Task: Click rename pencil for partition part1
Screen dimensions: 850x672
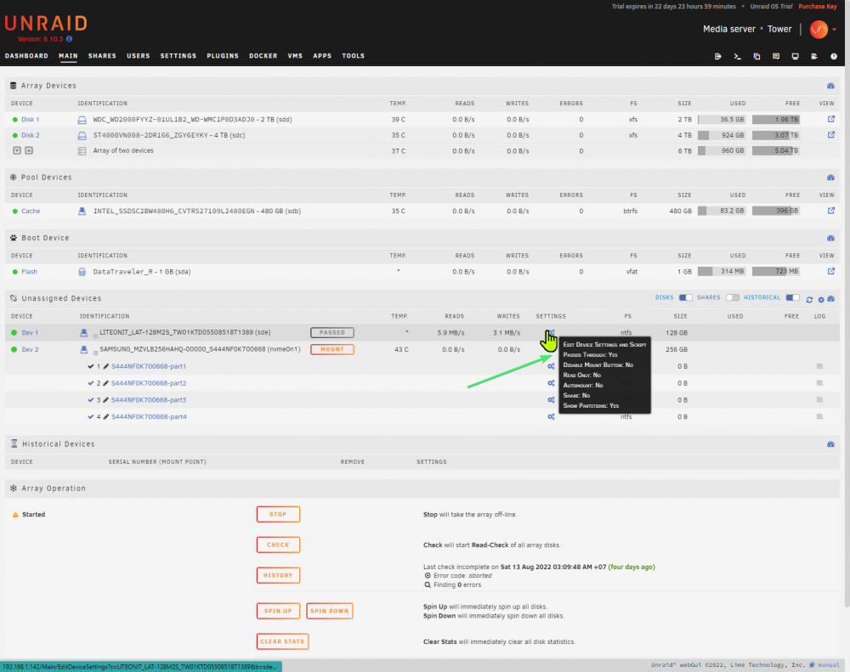Action: [105, 366]
